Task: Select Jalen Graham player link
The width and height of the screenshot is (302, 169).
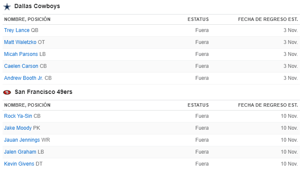Action: (20, 152)
